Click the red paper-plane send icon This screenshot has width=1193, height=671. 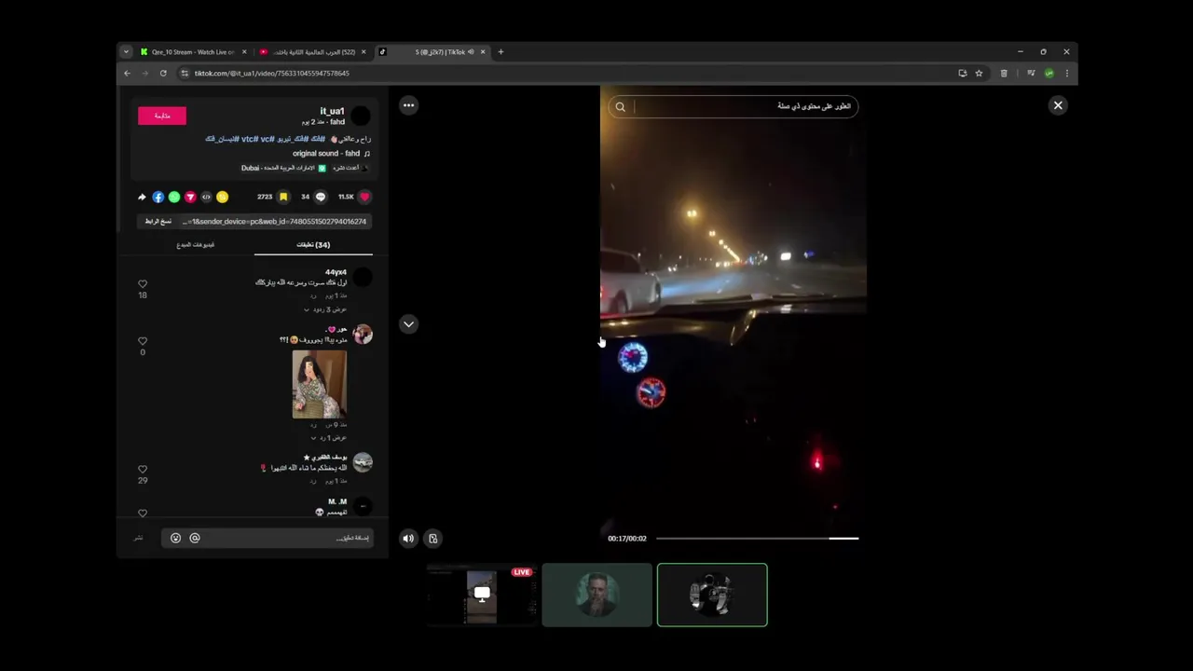[x=190, y=197]
